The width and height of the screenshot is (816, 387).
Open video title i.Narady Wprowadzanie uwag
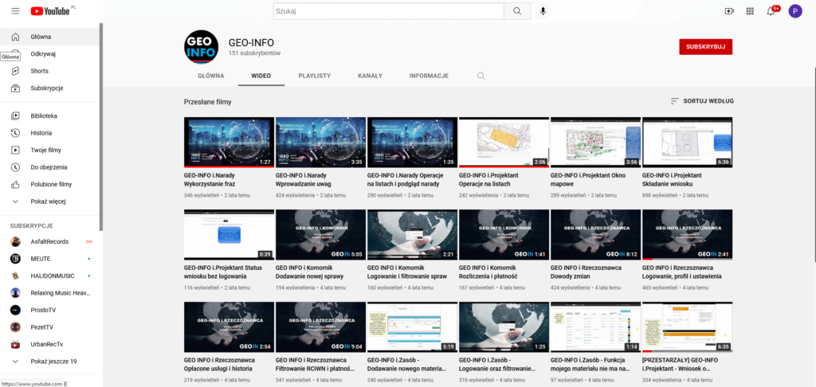click(304, 180)
